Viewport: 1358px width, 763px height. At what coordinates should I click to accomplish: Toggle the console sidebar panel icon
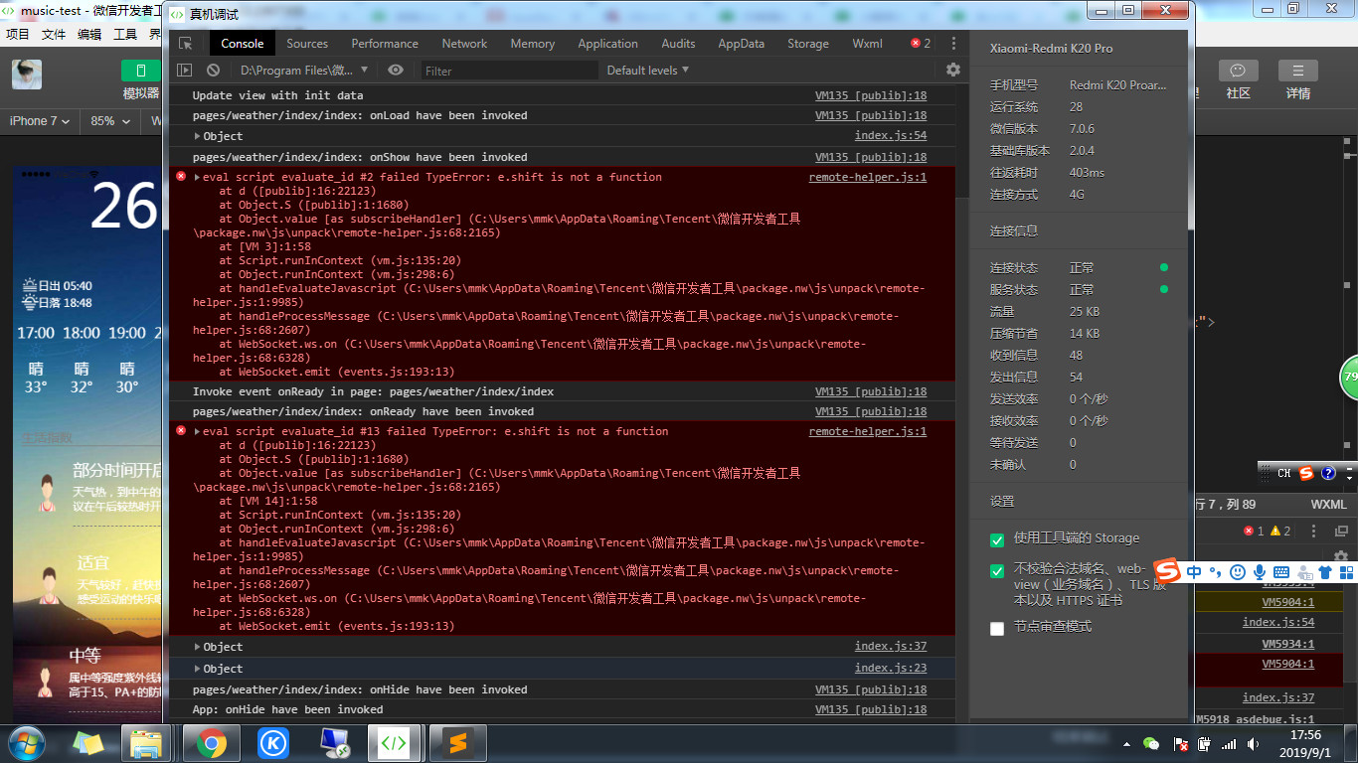pyautogui.click(x=184, y=71)
